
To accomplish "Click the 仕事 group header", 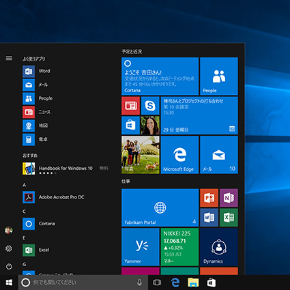I will point(126,182).
